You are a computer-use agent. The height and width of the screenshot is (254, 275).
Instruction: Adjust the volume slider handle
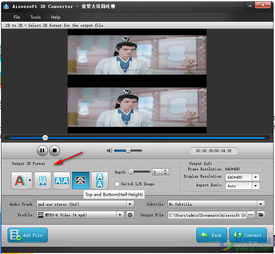pos(128,151)
